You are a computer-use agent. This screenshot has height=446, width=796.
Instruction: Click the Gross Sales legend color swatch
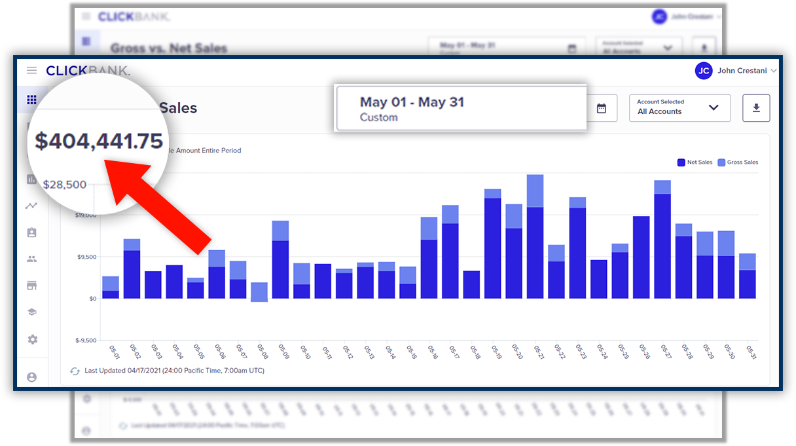tap(721, 162)
